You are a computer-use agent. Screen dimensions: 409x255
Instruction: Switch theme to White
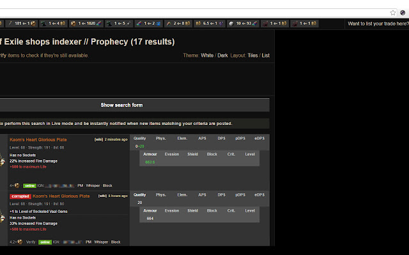coord(207,55)
